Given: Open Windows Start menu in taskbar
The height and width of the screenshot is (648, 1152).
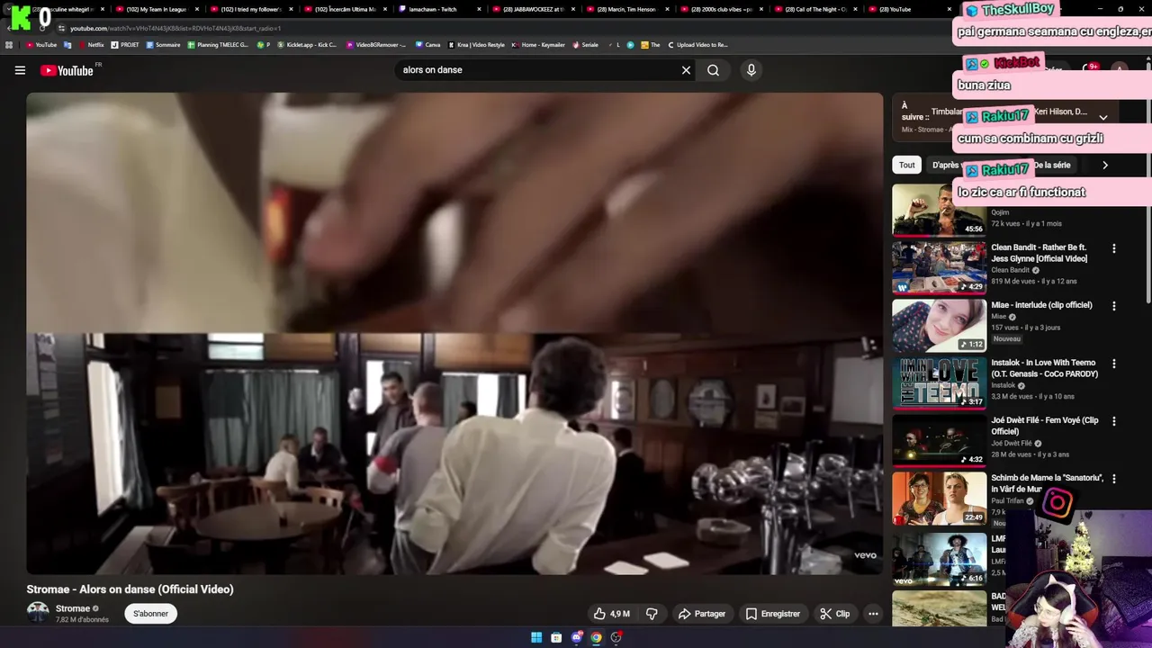Looking at the screenshot, I should pos(536,637).
